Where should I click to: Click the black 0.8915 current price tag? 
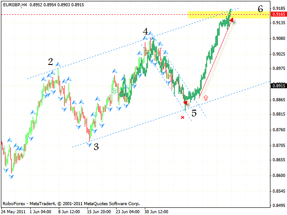tap(278, 86)
